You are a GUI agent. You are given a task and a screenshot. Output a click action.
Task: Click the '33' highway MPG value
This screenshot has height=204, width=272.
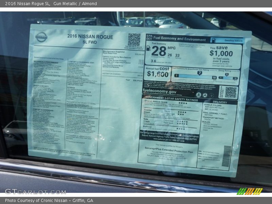pyautogui.click(x=177, y=55)
